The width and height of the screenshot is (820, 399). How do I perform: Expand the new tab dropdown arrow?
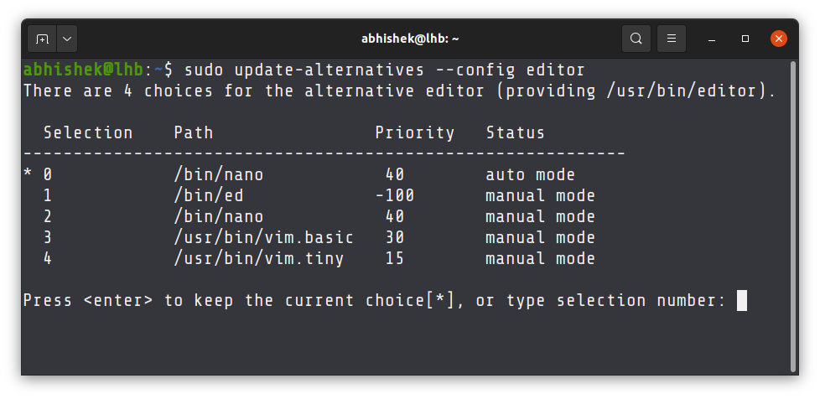coord(67,39)
